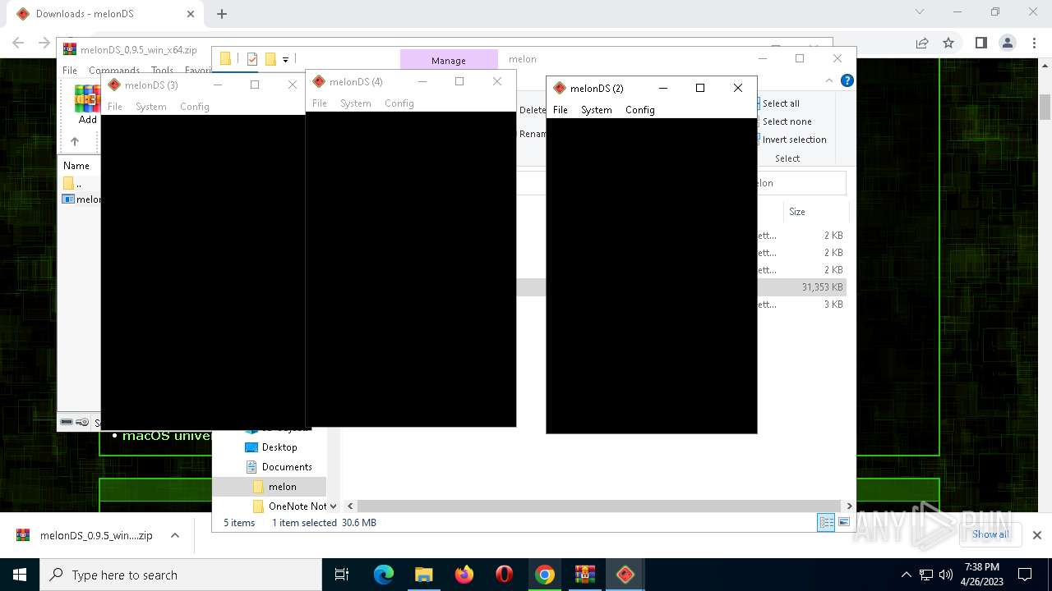Open Firefox from taskbar

tap(464, 575)
